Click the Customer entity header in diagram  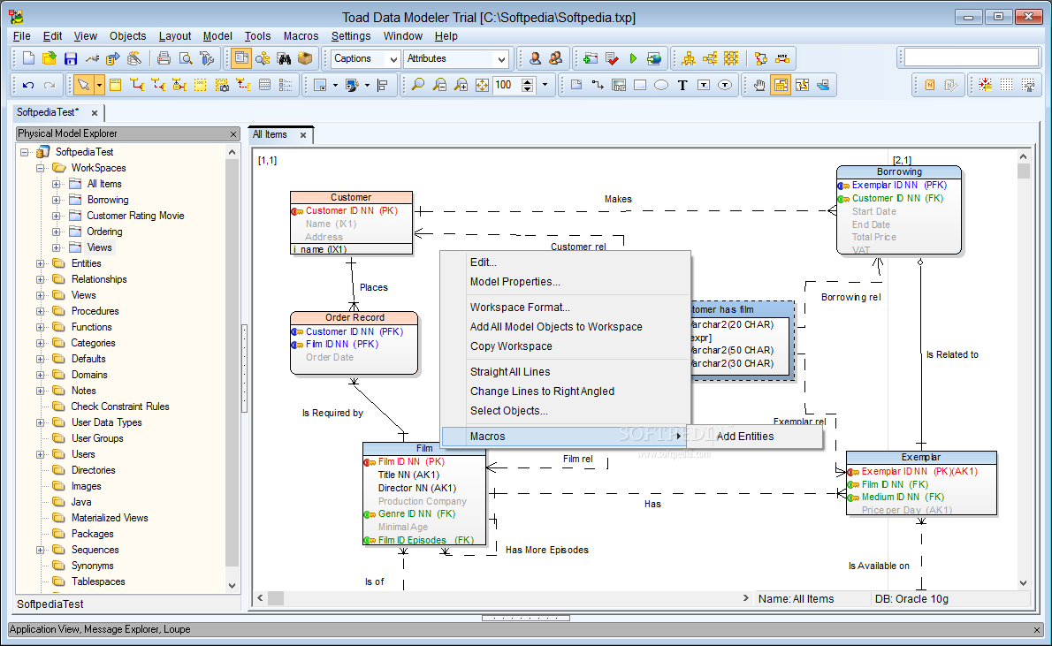tap(351, 197)
